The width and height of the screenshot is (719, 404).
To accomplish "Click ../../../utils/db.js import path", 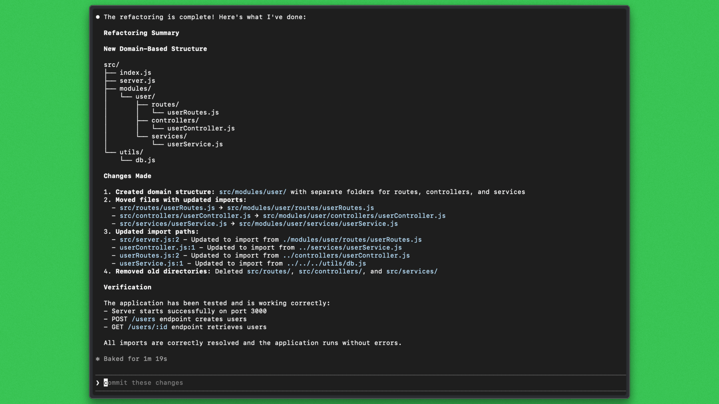I will (326, 264).
